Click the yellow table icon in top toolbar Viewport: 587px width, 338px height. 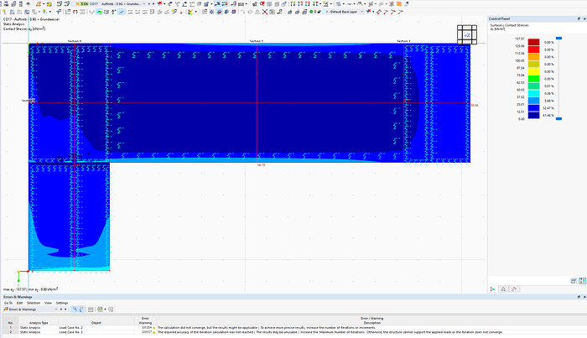49,3
